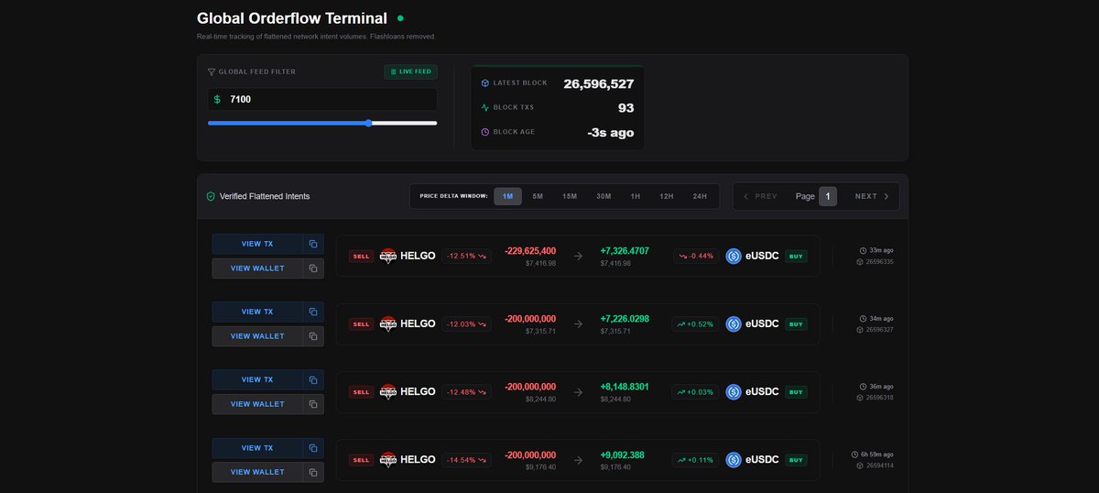Go to previous page with PREV
This screenshot has width=1099, height=493.
click(760, 196)
